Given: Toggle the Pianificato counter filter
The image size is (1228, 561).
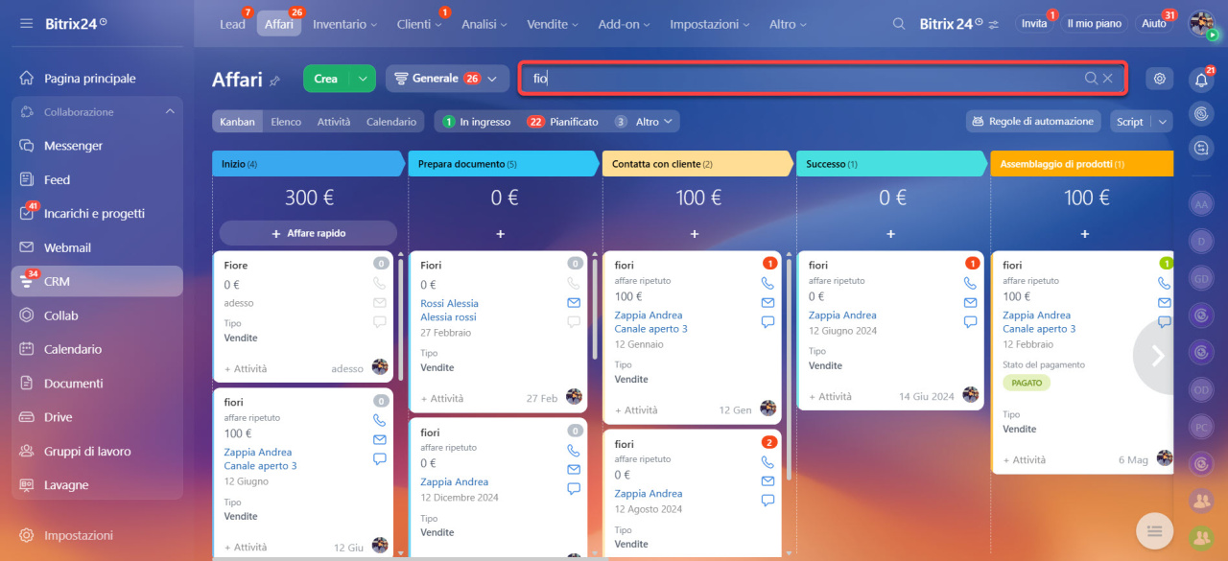Looking at the screenshot, I should (x=563, y=122).
